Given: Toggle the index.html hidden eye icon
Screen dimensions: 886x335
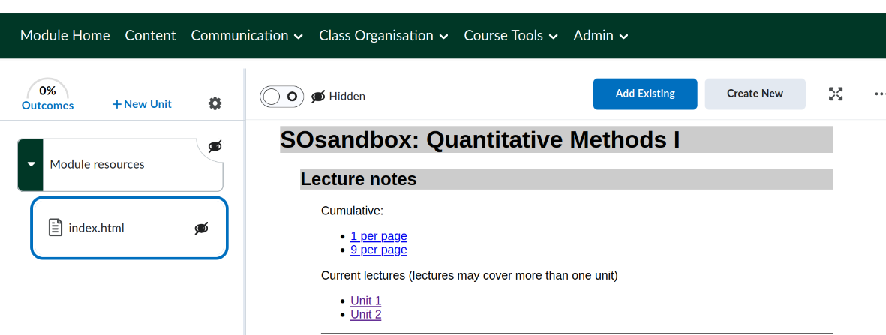Looking at the screenshot, I should click(x=201, y=228).
